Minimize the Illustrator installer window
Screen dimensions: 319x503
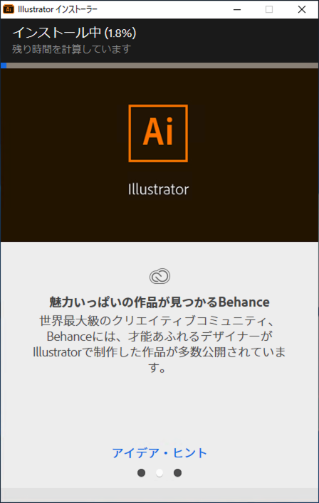click(x=237, y=10)
